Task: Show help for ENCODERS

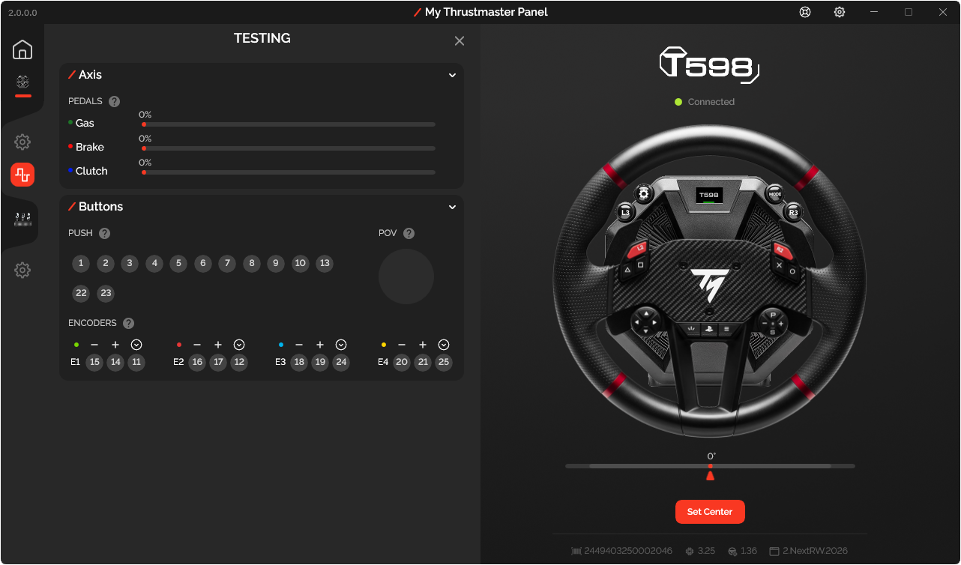Action: pyautogui.click(x=128, y=323)
